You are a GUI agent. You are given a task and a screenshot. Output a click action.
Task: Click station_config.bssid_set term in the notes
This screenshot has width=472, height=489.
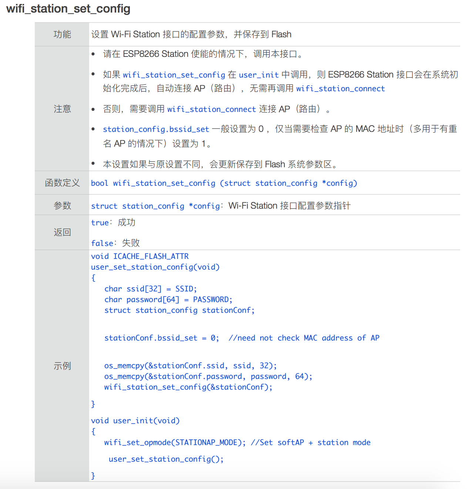156,129
